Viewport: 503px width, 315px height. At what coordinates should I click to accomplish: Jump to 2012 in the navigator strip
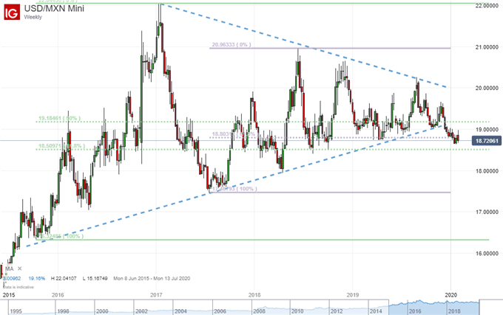coord(337,311)
